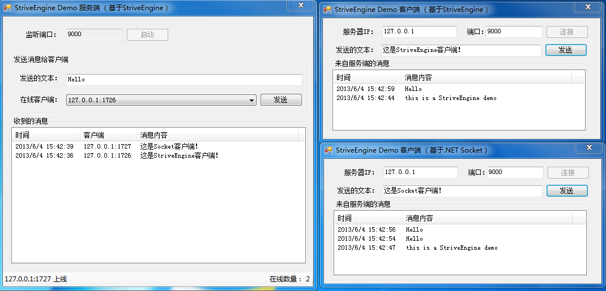Click 消息内容 column header in StriveEngine client list
606x291 pixels.
486,77
